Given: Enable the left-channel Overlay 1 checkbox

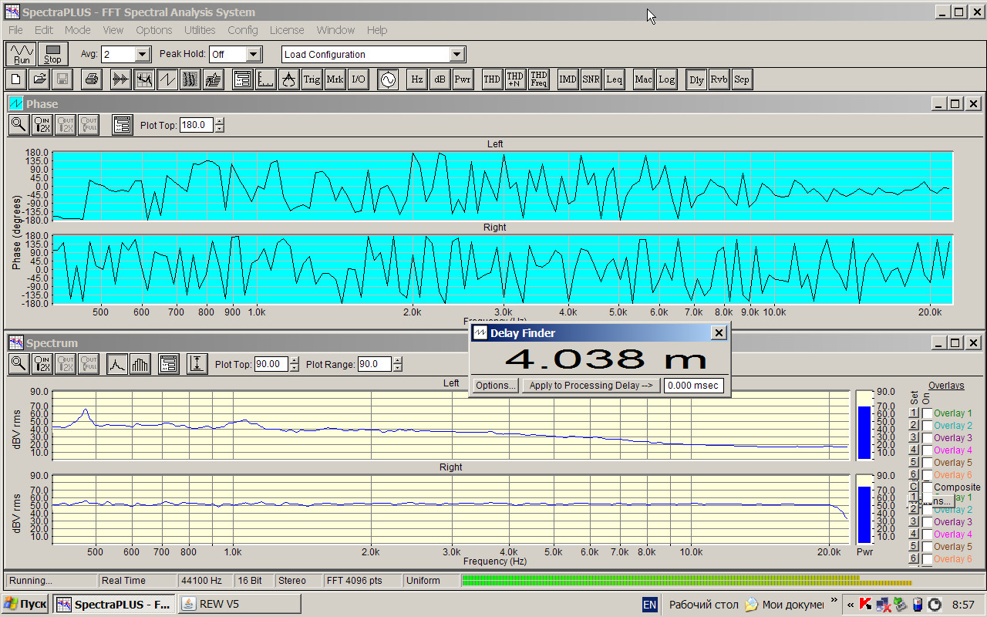Looking at the screenshot, I should [927, 414].
